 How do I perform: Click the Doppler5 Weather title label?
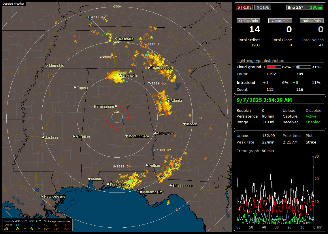(13, 3)
